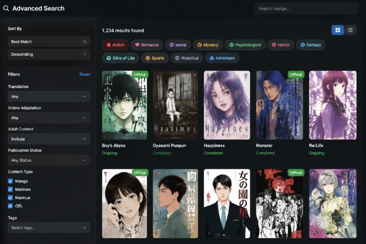Open the Translation dropdown
Image resolution: width=366 pixels, height=244 pixels.
coord(49,96)
